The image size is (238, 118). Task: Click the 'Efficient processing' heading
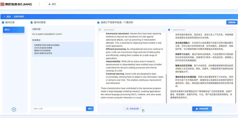tap(116, 49)
